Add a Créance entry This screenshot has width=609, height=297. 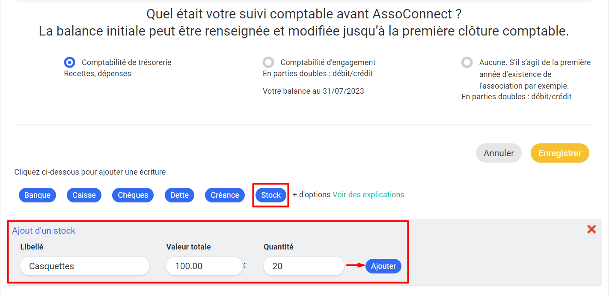pyautogui.click(x=225, y=195)
